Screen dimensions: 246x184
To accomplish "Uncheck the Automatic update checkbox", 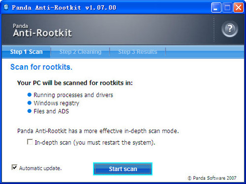I will (x=14, y=167).
